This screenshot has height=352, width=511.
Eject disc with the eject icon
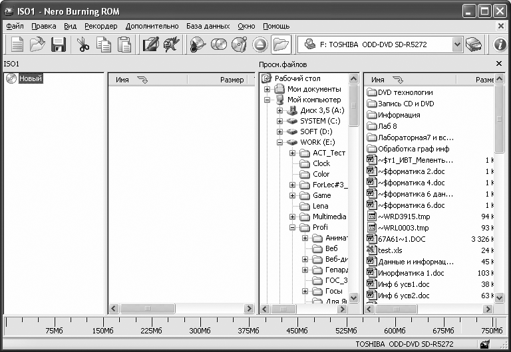coord(259,44)
